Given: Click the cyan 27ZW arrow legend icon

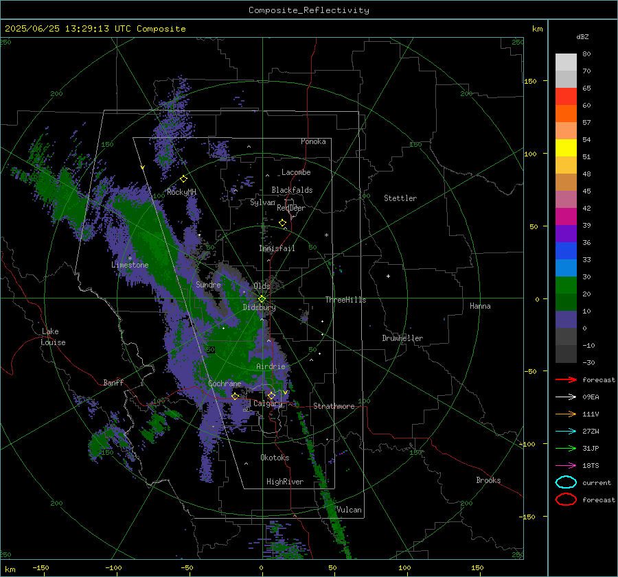Looking at the screenshot, I should pos(566,432).
